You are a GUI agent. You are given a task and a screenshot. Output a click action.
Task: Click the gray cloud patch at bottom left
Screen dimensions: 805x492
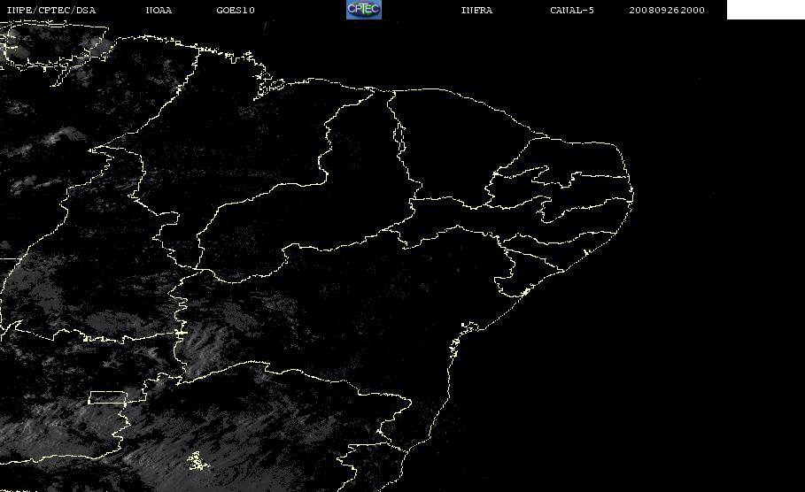click(x=46, y=431)
